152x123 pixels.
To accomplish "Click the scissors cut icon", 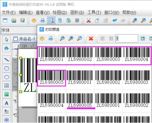I will tap(89, 21).
